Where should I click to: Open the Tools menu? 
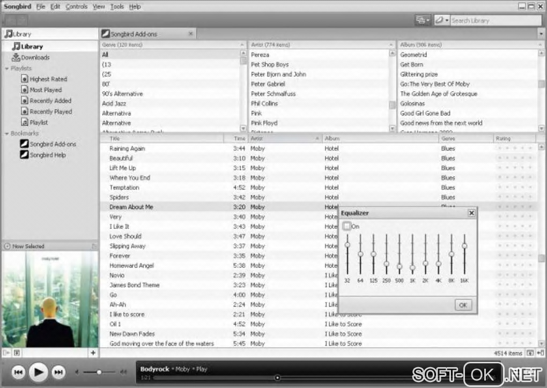click(x=117, y=6)
